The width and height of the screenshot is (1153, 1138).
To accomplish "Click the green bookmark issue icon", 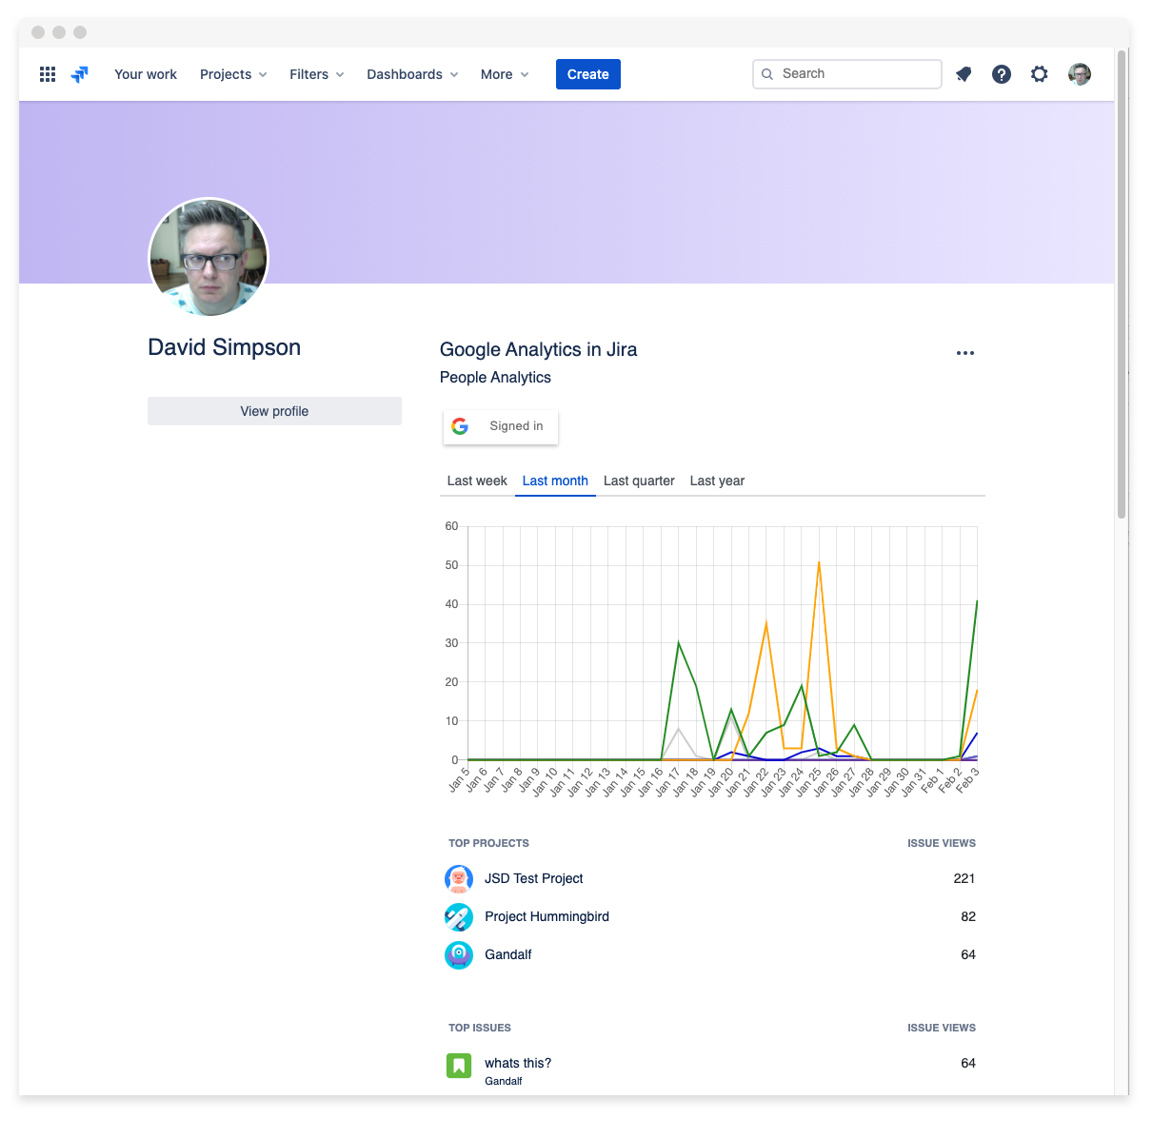I will tap(459, 1065).
